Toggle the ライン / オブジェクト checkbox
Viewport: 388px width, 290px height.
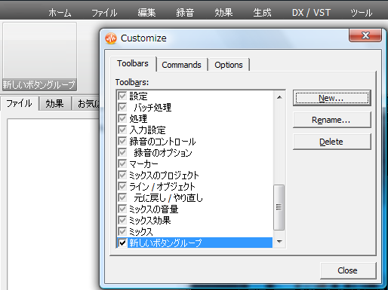tap(122, 186)
